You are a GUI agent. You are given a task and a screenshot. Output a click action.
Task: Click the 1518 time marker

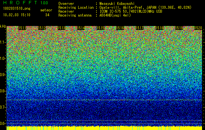click(159, 28)
